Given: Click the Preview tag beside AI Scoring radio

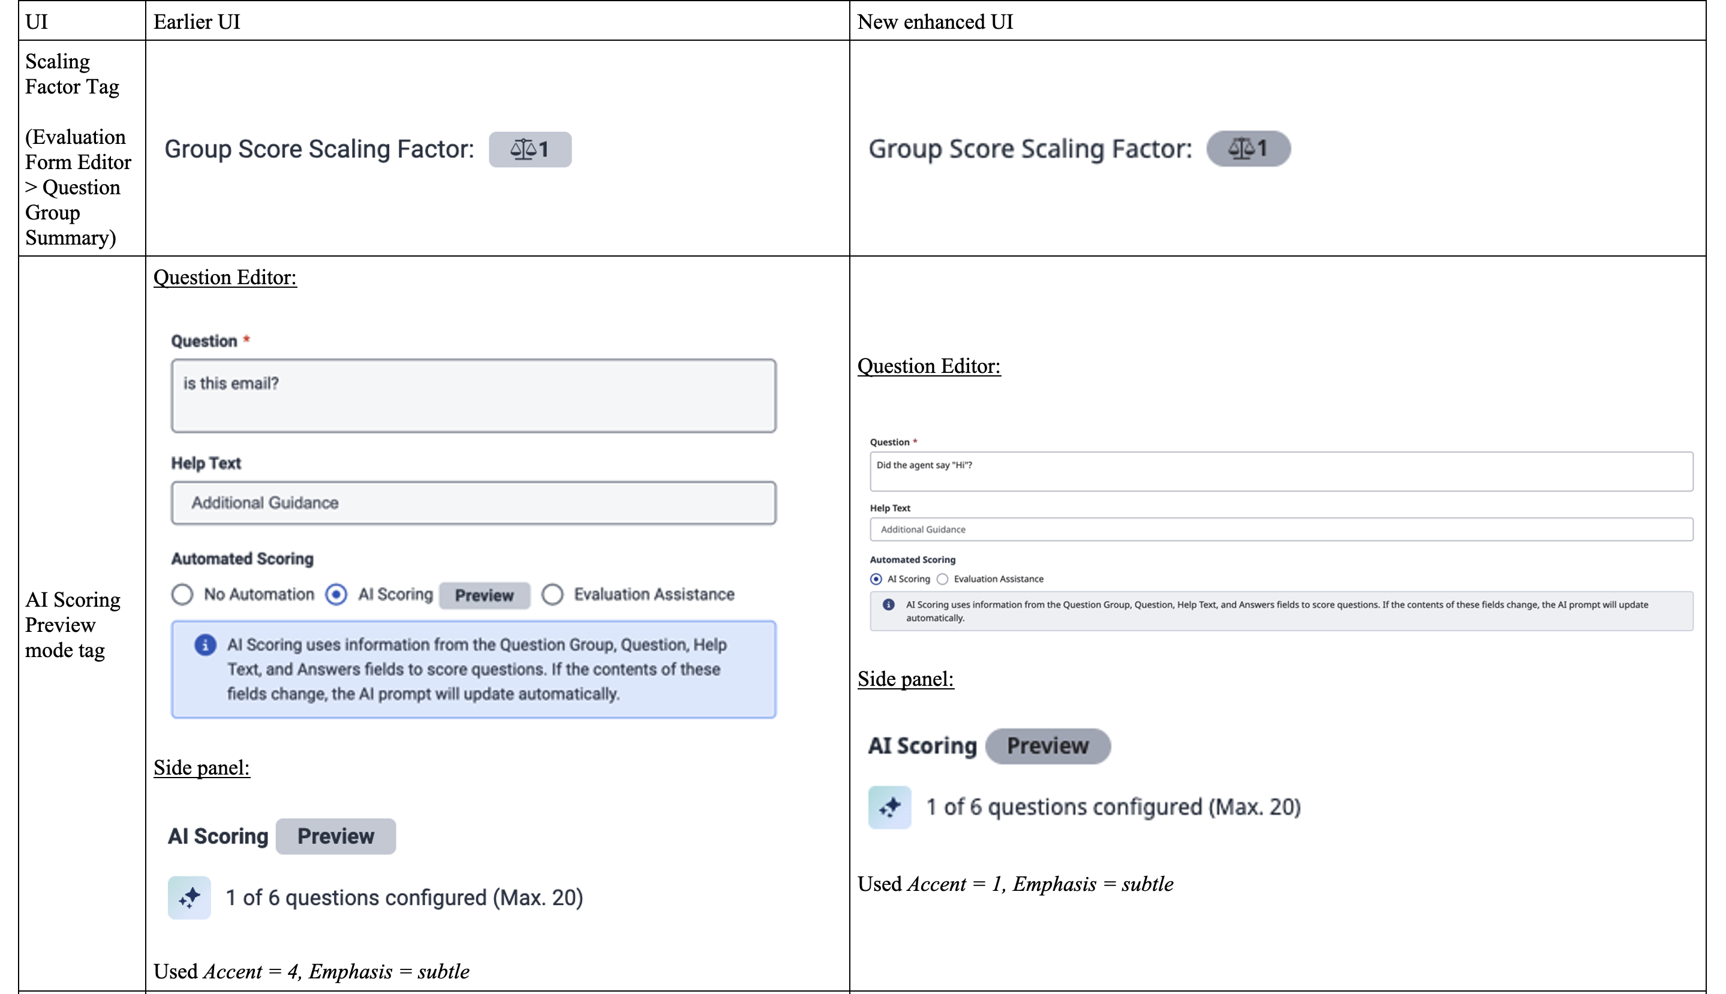Looking at the screenshot, I should click(x=484, y=595).
